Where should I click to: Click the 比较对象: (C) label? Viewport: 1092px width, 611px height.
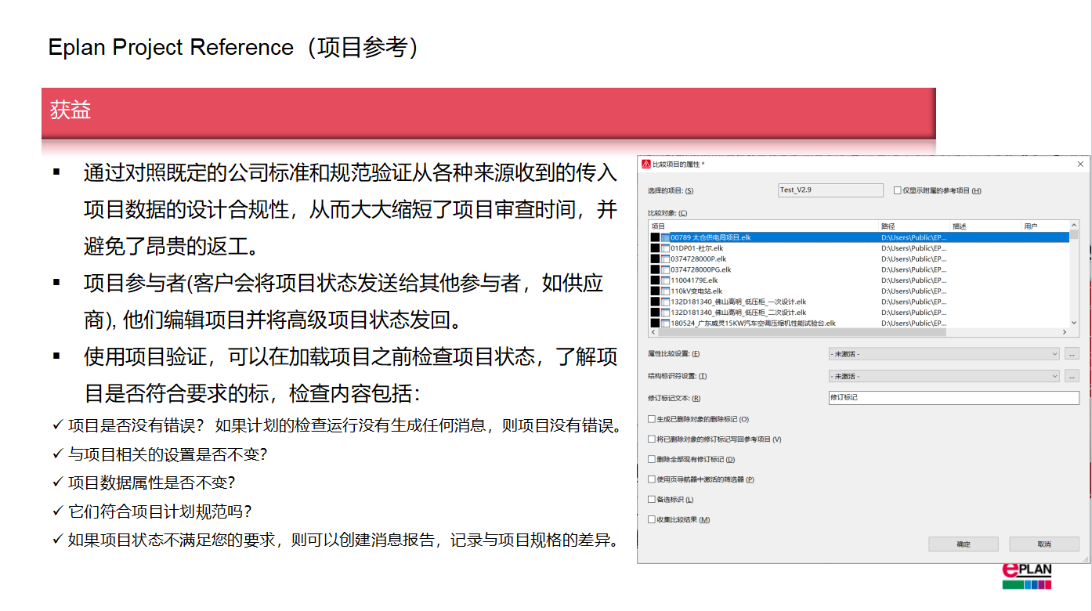coord(667,213)
